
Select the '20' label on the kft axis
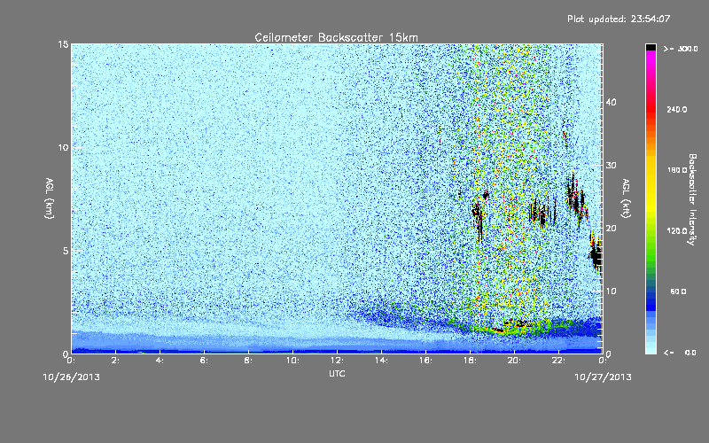coord(611,229)
